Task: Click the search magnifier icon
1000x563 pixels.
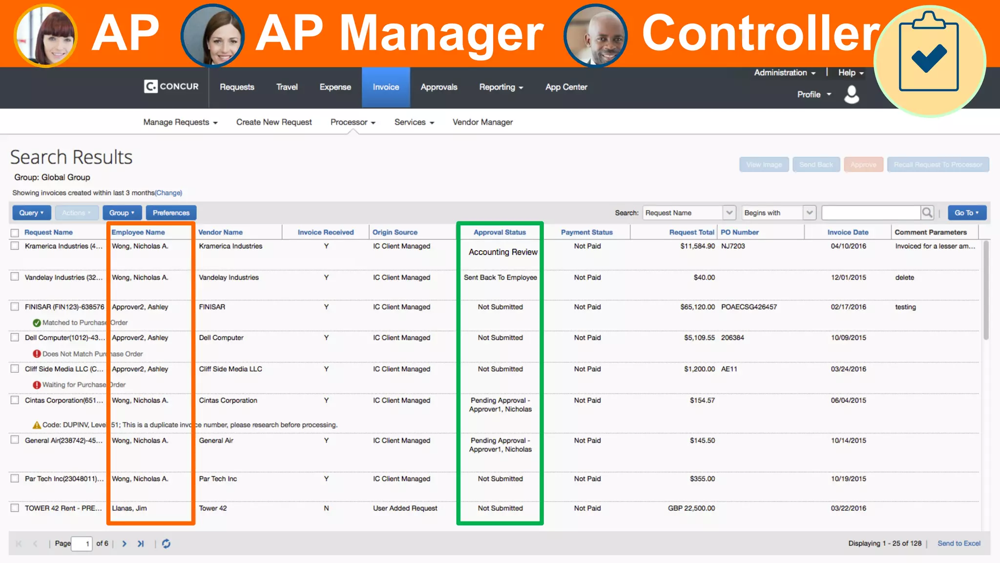Action: pos(927,213)
